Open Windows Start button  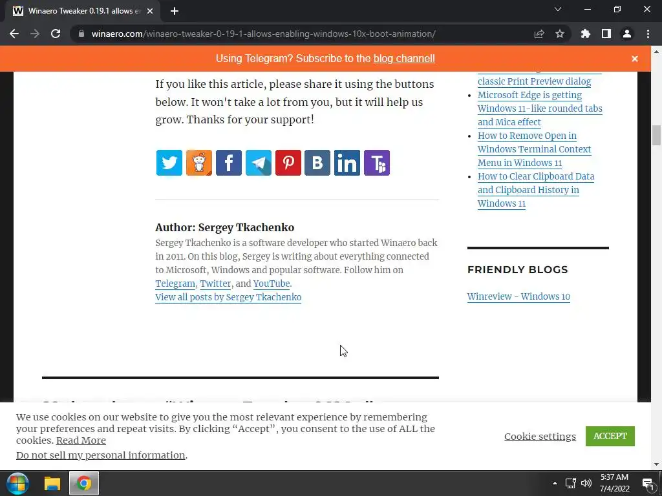17,483
